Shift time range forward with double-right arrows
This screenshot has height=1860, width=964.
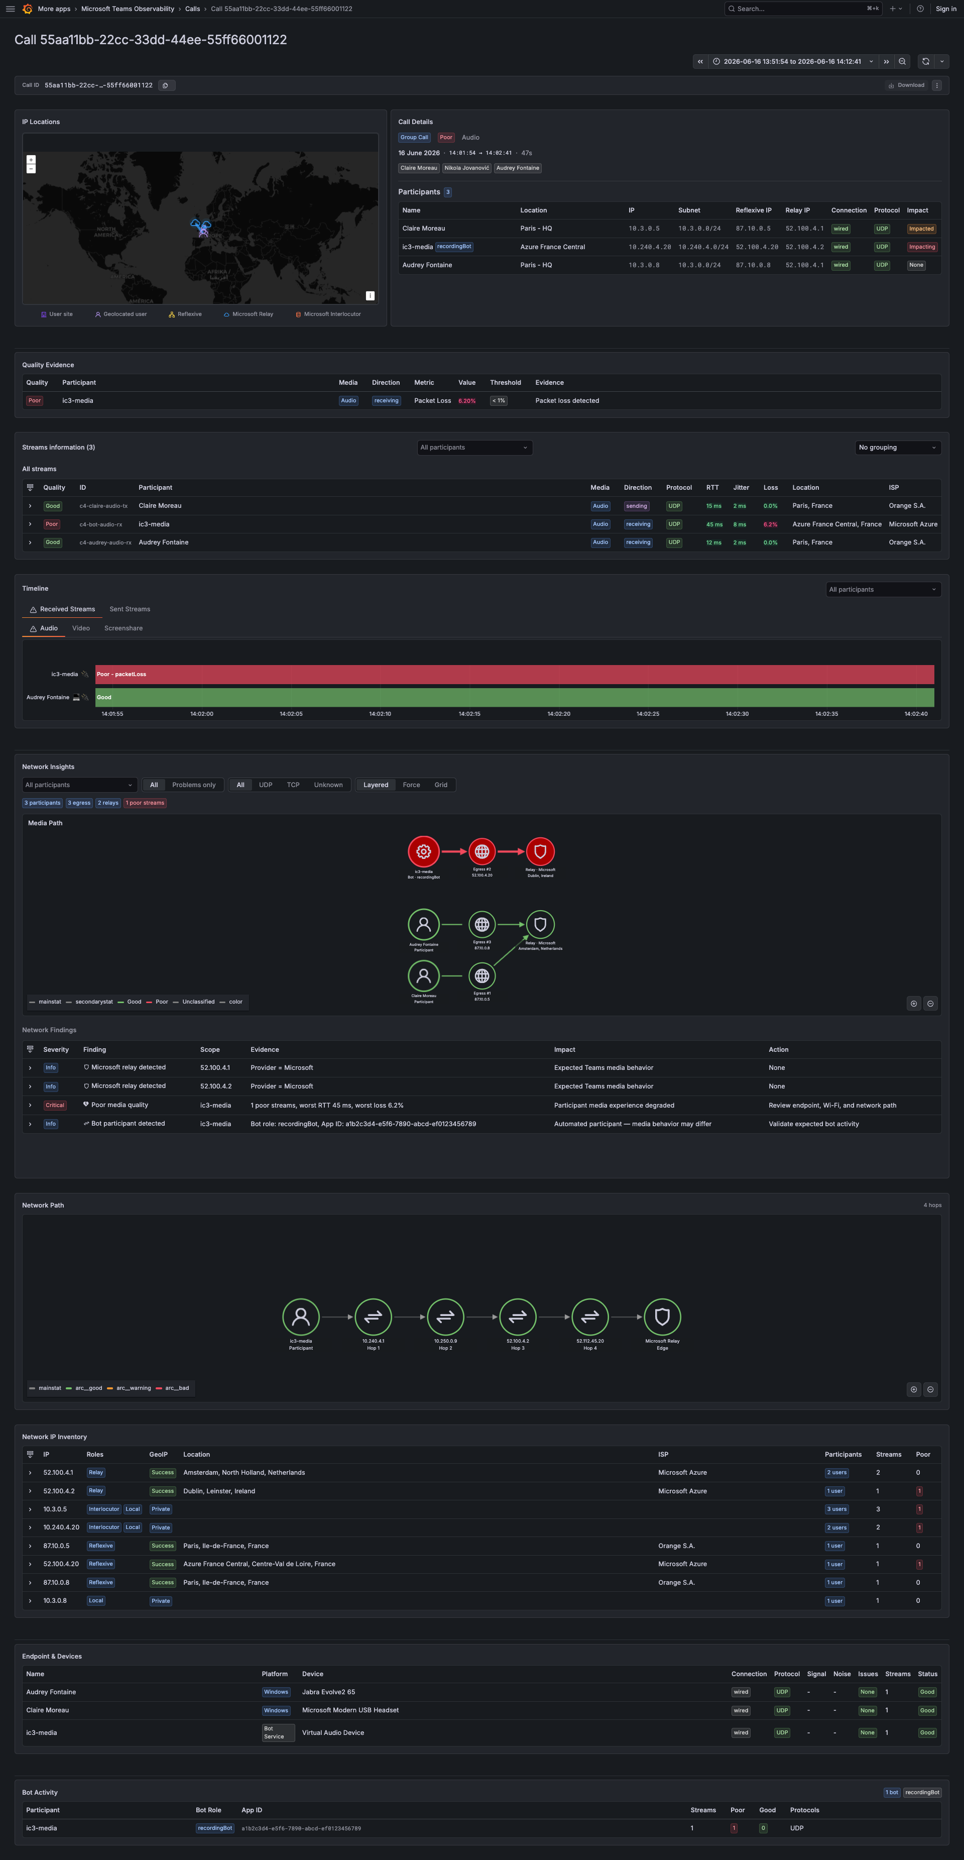click(886, 61)
